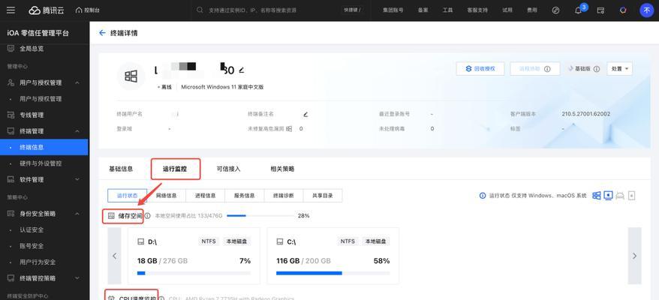Select 服务信息 sub-tab
Screen dimensions: 659x300
[x=244, y=196]
